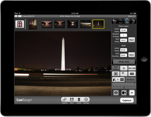The height and width of the screenshot is (117, 151).
Task: Open the AI Focus mode setting
Action: click(x=131, y=79)
